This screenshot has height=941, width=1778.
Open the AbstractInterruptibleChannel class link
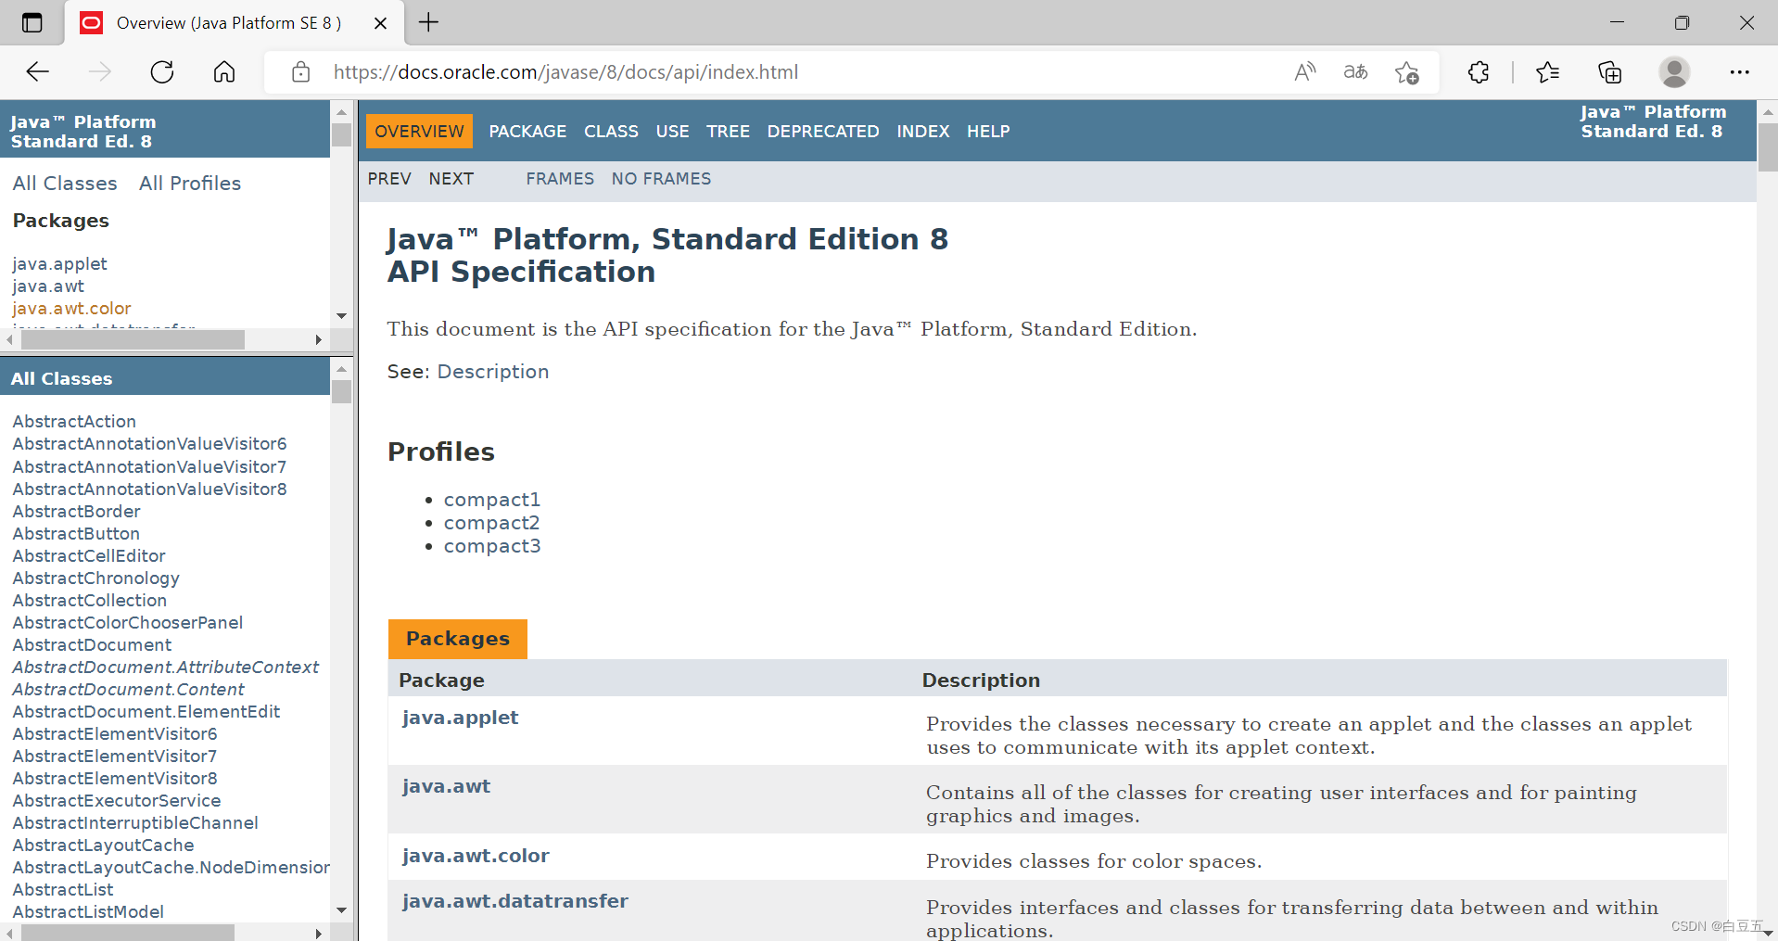[x=134, y=823]
